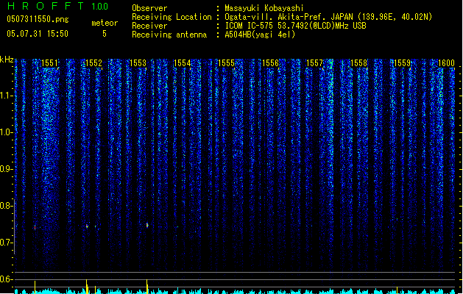
Task: Click the 'Receiving Location' field label
Action: point(172,17)
